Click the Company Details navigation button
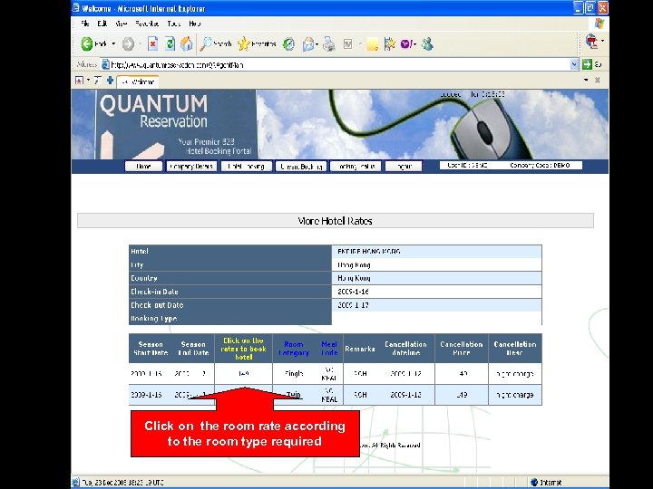 click(191, 167)
